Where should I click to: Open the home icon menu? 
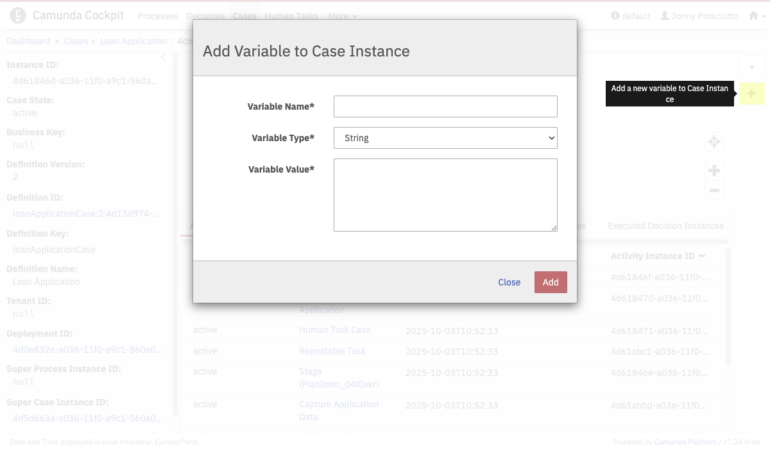(x=757, y=16)
